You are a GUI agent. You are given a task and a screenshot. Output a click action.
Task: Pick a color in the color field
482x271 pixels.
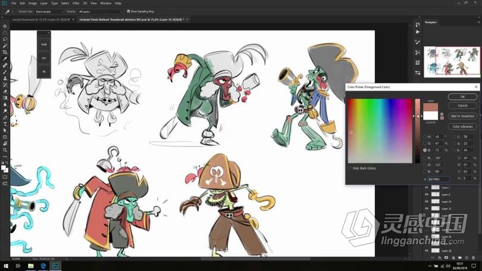click(x=380, y=130)
